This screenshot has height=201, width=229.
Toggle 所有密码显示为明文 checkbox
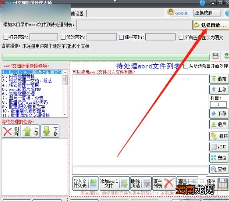point(181,37)
